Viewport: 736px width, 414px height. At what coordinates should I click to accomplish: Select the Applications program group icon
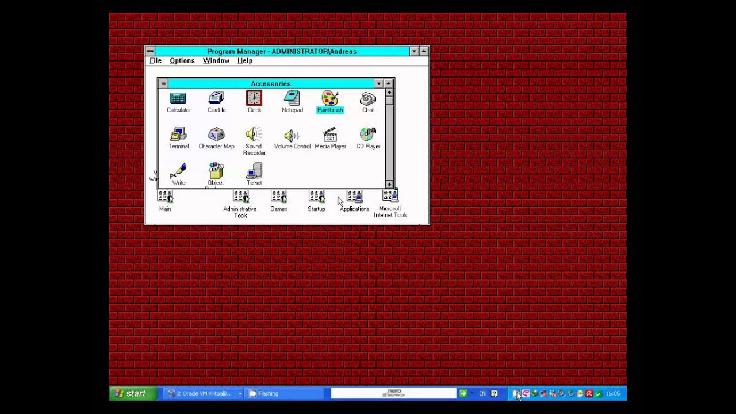click(354, 201)
